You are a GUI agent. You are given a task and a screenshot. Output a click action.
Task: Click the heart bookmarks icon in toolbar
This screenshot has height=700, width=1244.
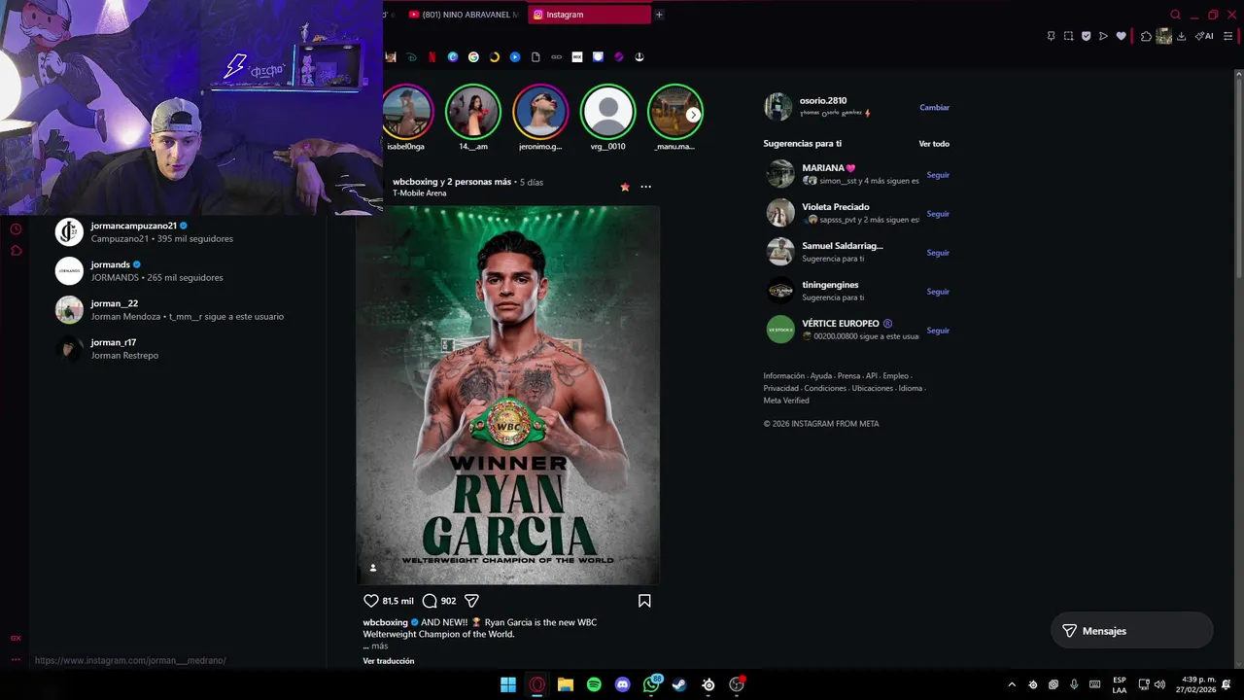pyautogui.click(x=1121, y=36)
